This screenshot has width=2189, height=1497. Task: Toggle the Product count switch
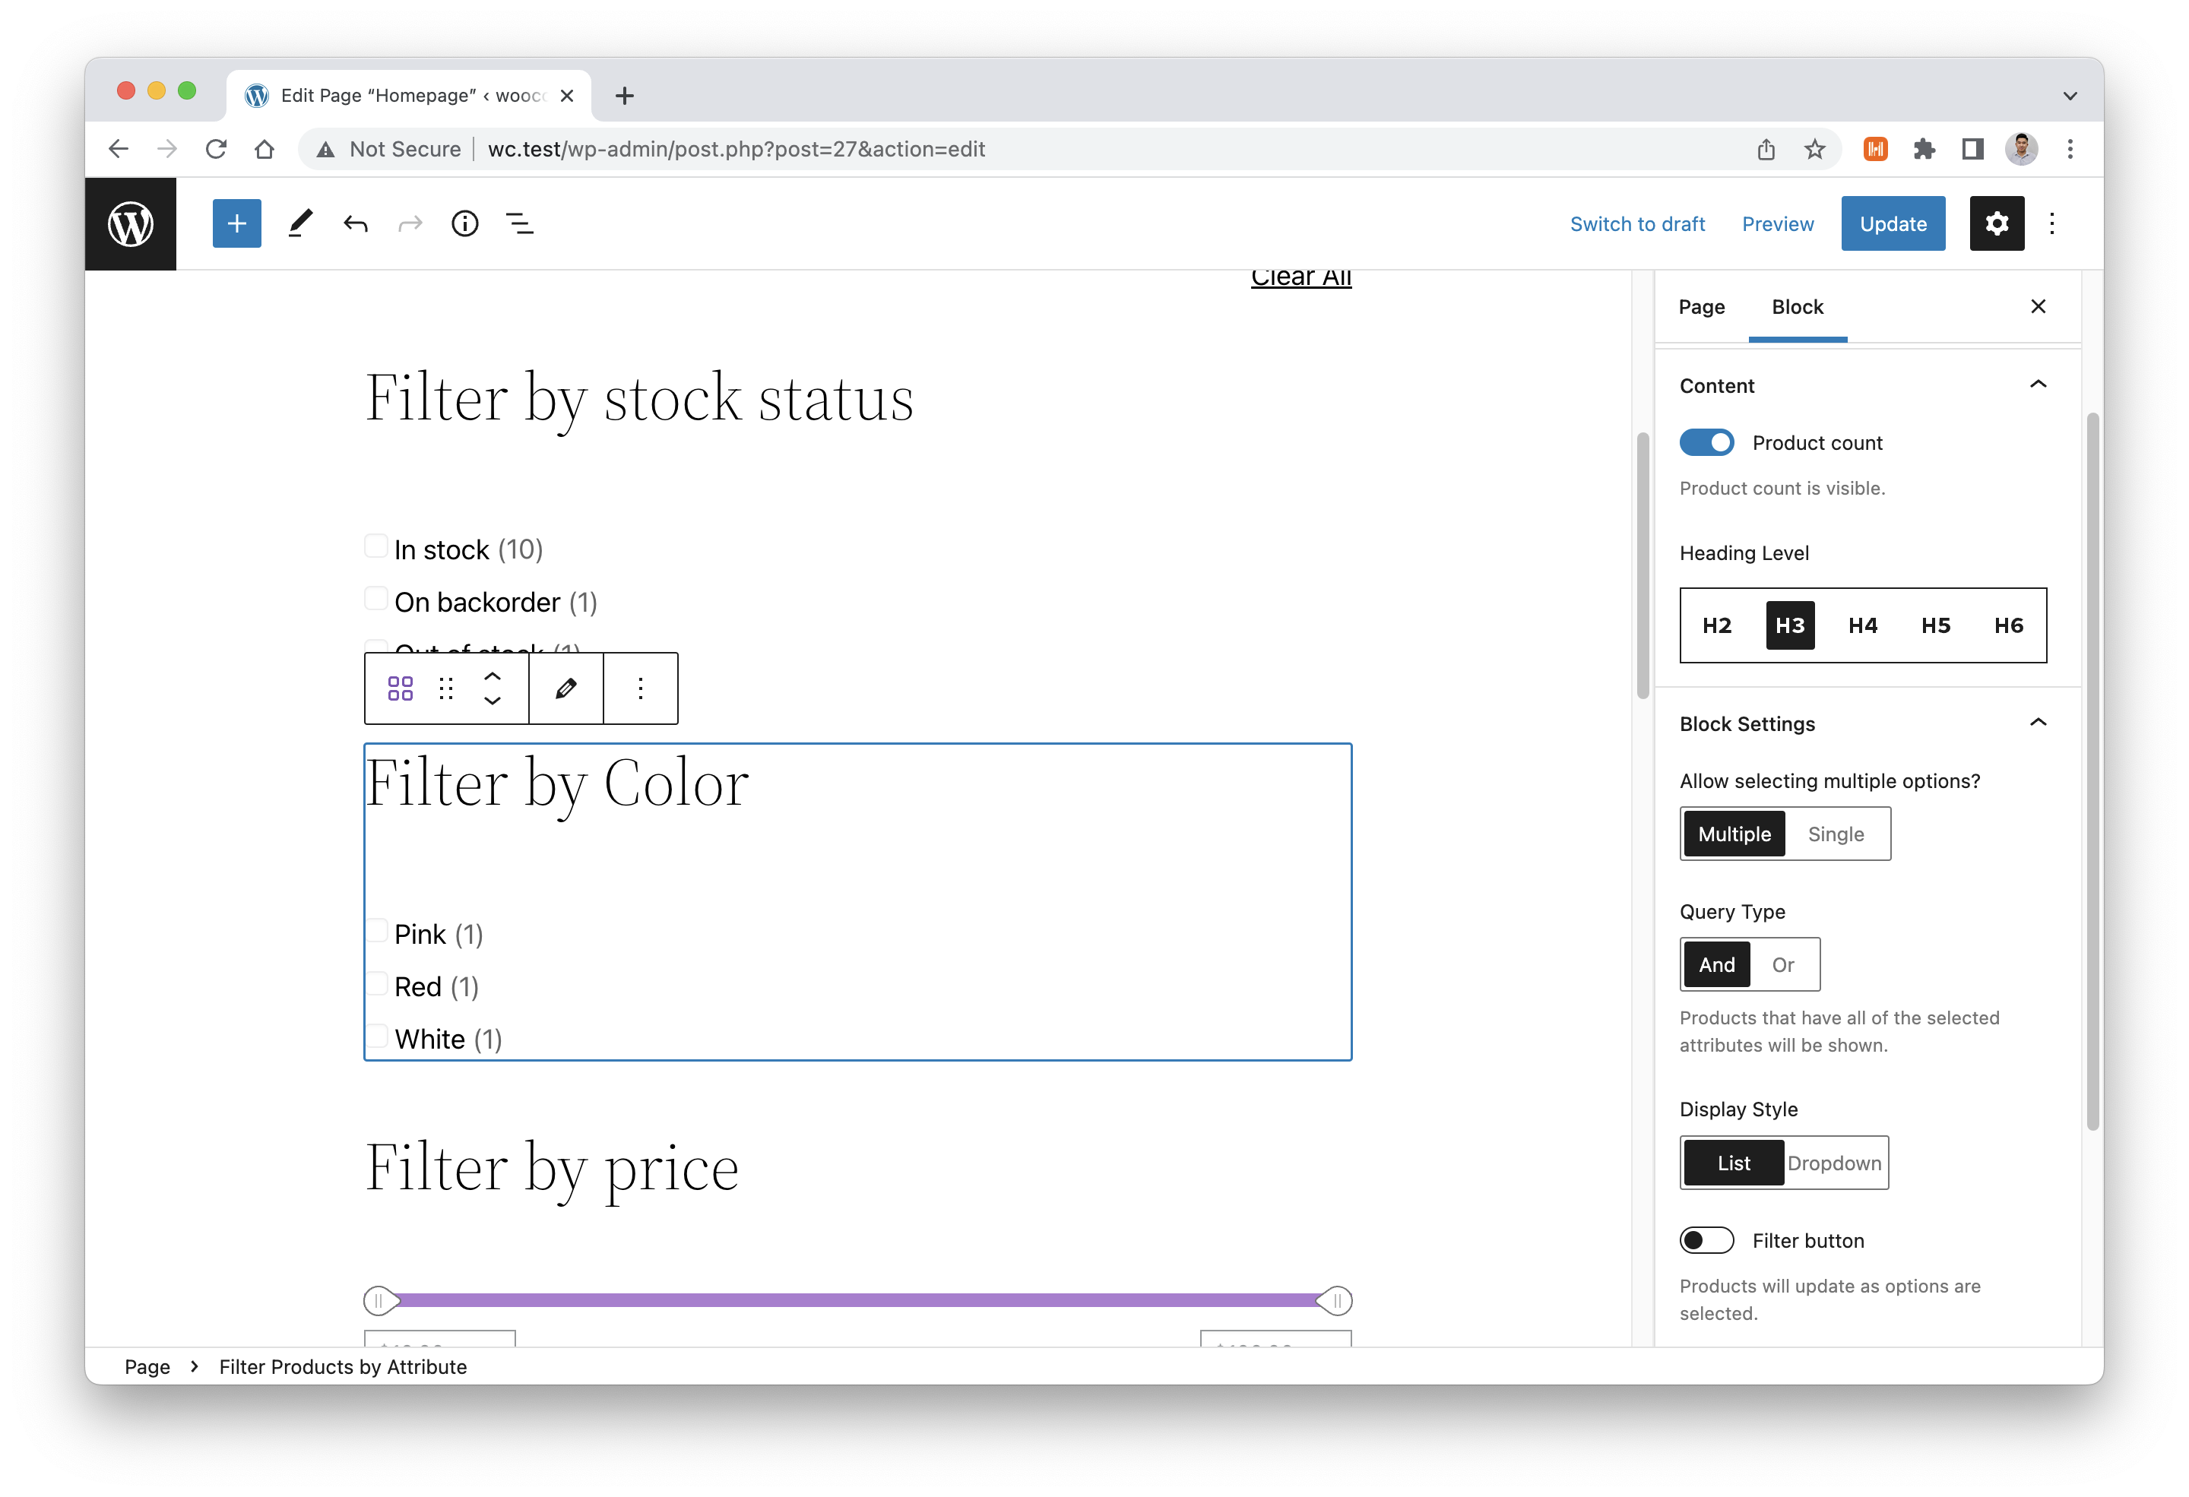tap(1706, 442)
